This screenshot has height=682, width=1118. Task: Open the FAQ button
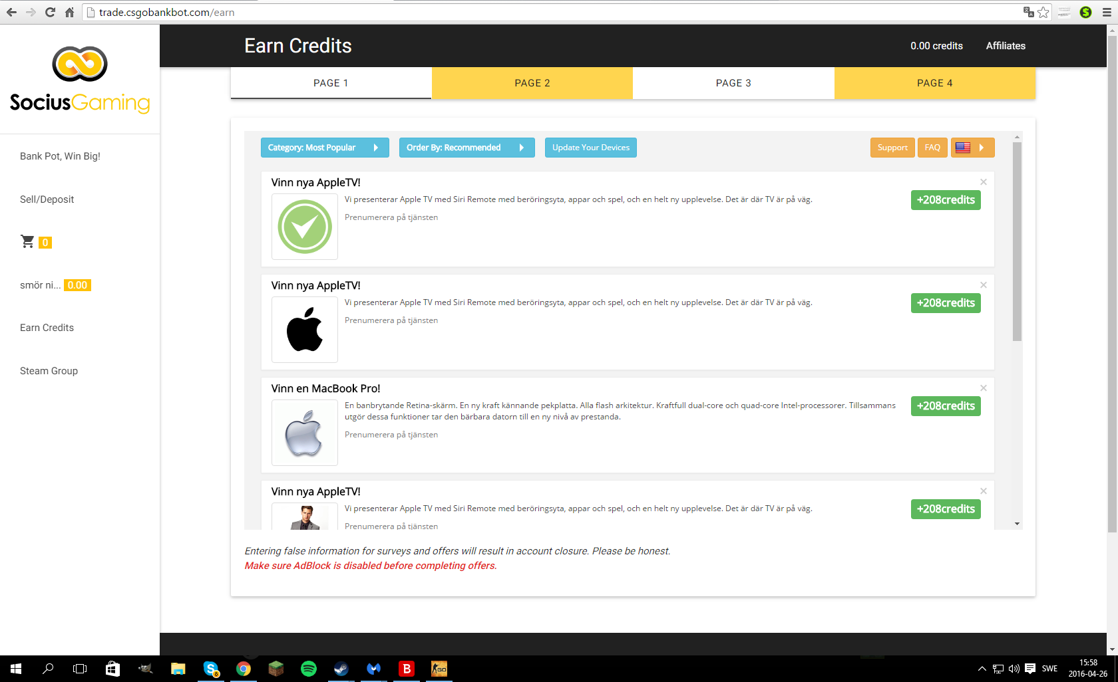pyautogui.click(x=932, y=148)
